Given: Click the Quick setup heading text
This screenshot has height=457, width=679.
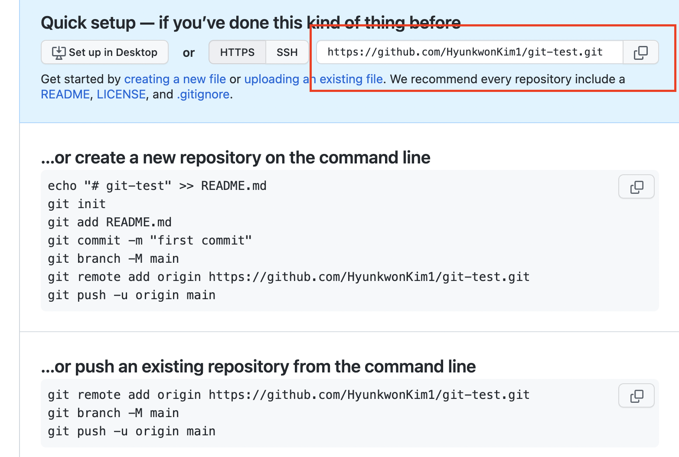Looking at the screenshot, I should point(251,23).
